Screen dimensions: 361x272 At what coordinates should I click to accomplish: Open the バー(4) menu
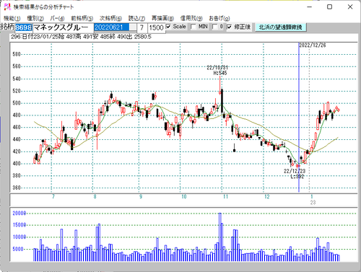pyautogui.click(x=57, y=18)
